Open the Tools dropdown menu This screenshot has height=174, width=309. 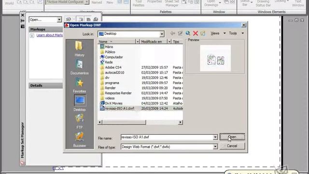coord(236,33)
